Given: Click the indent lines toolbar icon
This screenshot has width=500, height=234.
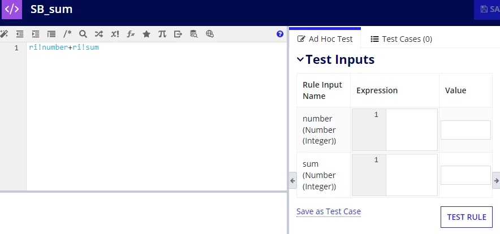Looking at the screenshot, I should click(36, 34).
